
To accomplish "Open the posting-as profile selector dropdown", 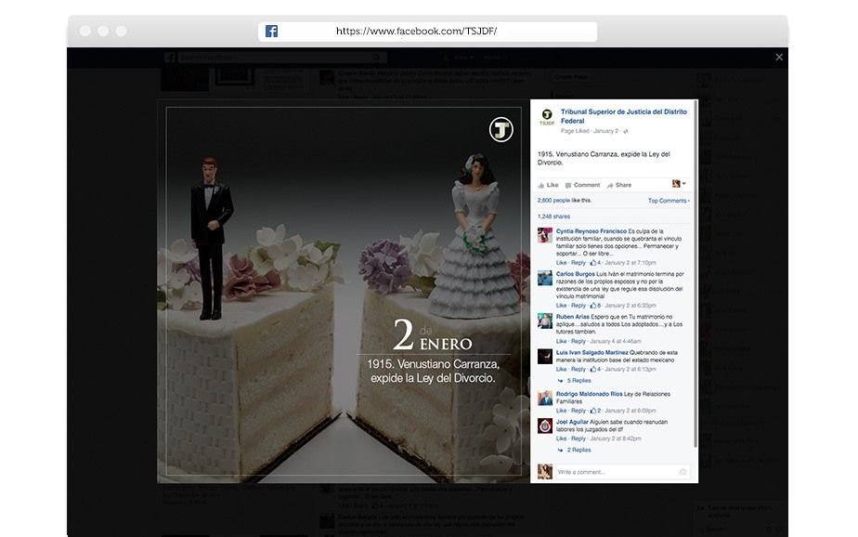I will click(679, 184).
